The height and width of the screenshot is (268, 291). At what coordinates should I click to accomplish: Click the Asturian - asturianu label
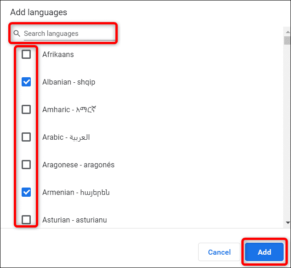(74, 220)
